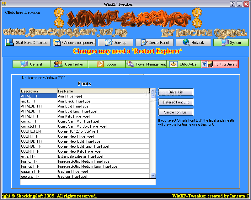Switch to the General sub-tab

tap(31, 64)
